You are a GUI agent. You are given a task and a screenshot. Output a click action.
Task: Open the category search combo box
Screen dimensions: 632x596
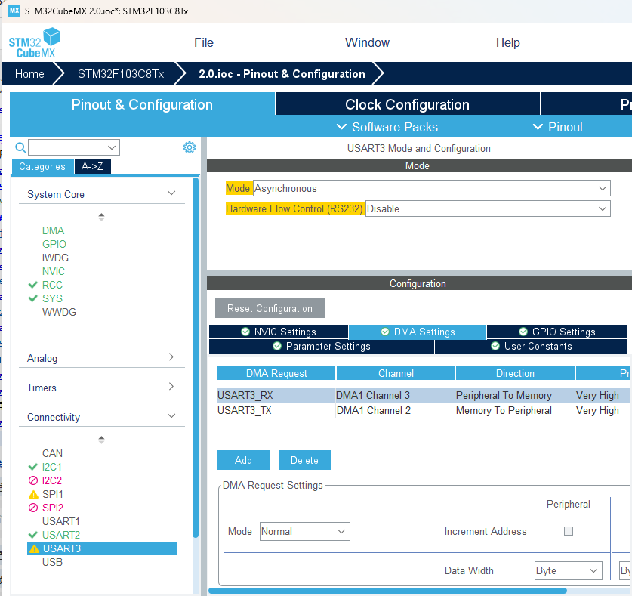(74, 147)
